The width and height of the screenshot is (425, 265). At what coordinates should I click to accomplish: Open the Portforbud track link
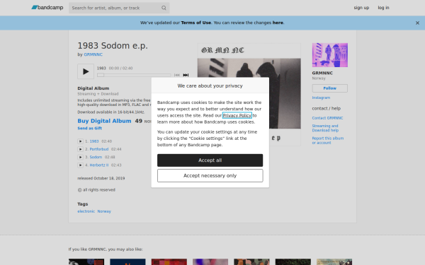[99, 149]
